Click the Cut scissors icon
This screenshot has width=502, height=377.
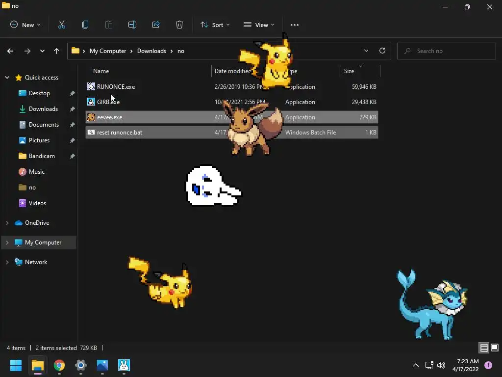point(61,25)
